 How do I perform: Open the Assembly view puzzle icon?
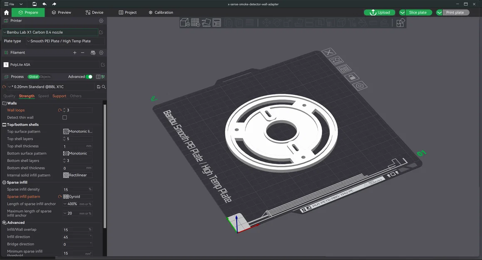click(x=400, y=23)
